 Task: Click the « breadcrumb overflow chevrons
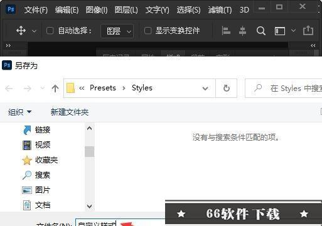click(x=82, y=88)
